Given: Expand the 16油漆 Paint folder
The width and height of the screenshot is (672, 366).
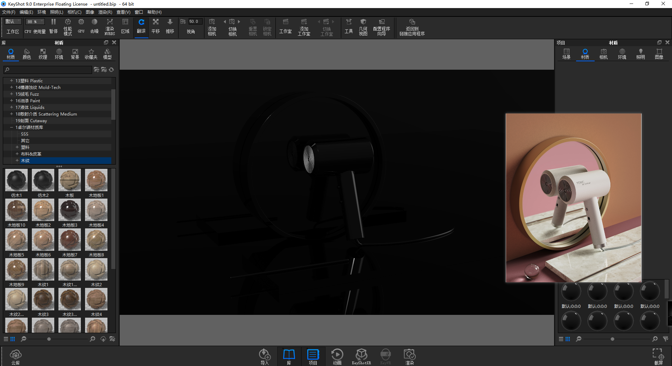Looking at the screenshot, I should coord(11,101).
